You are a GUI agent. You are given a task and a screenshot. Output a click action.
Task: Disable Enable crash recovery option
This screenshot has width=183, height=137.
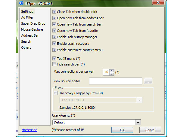[54, 43]
